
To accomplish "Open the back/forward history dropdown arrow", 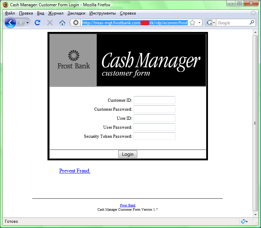I will coord(27,23).
